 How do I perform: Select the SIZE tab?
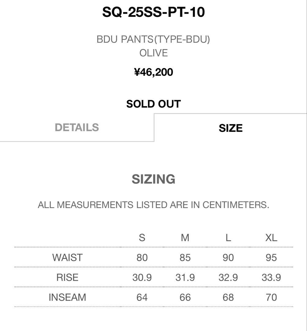pyautogui.click(x=230, y=128)
